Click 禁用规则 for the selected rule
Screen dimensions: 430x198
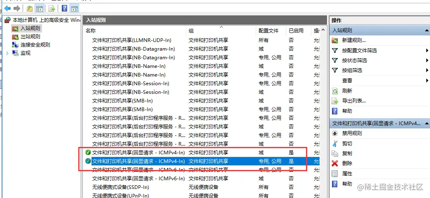pyautogui.click(x=352, y=133)
